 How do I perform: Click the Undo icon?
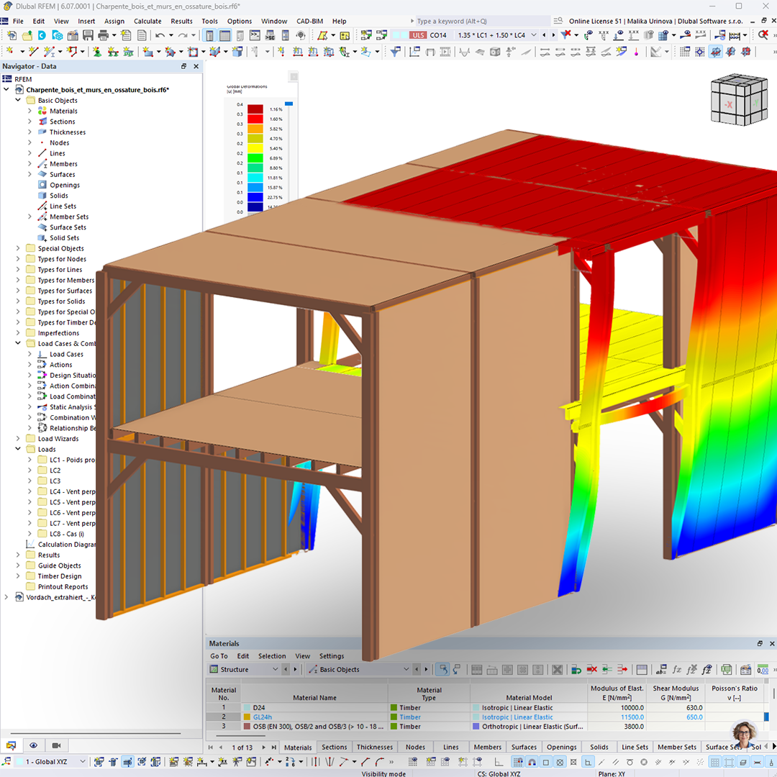tap(158, 34)
